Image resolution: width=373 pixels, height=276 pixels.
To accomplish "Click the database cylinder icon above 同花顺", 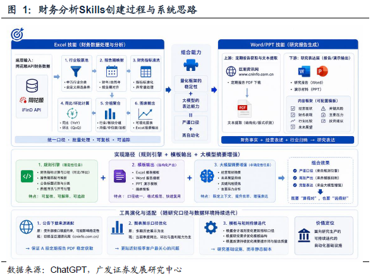I will pos(32,85).
